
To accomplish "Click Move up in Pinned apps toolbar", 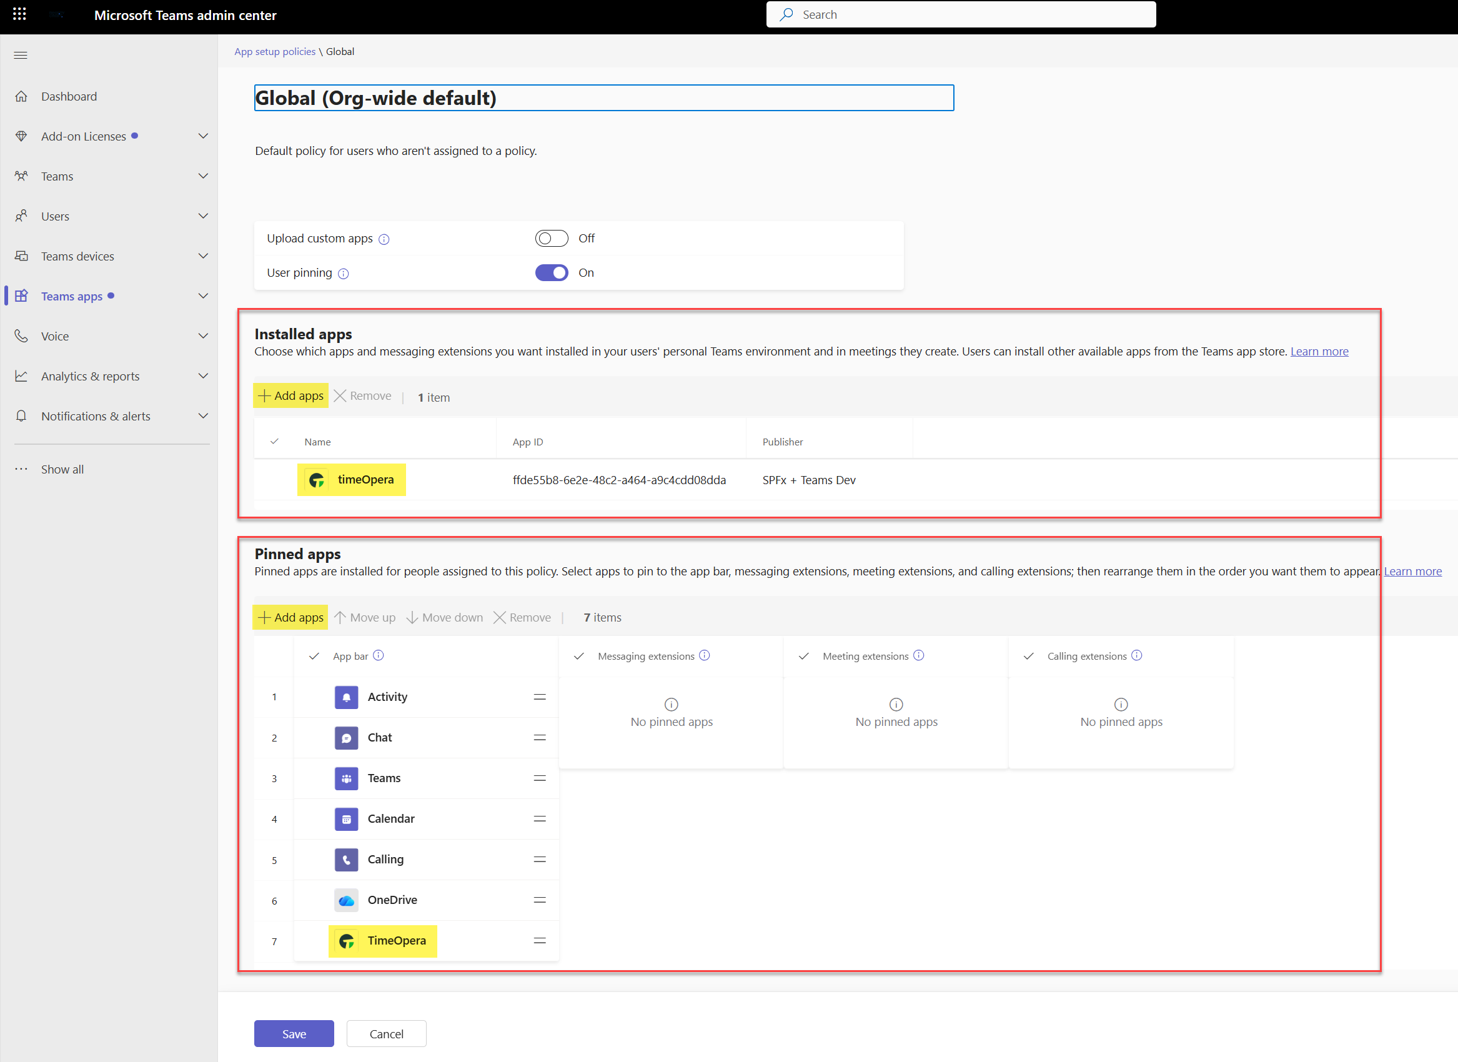I will 365,617.
